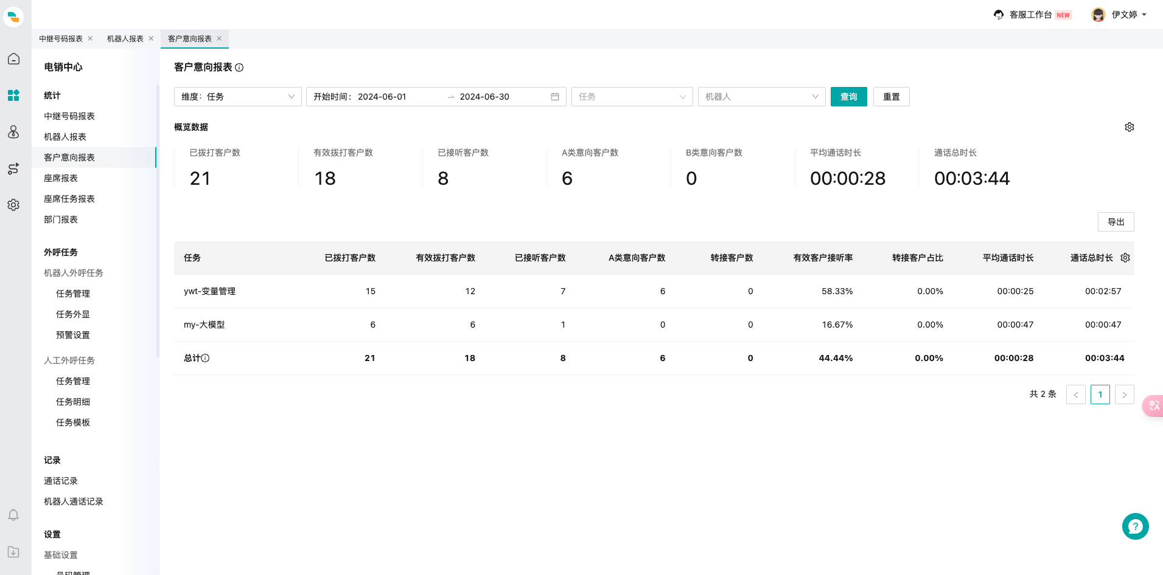Open notifications bell icon

click(x=13, y=515)
